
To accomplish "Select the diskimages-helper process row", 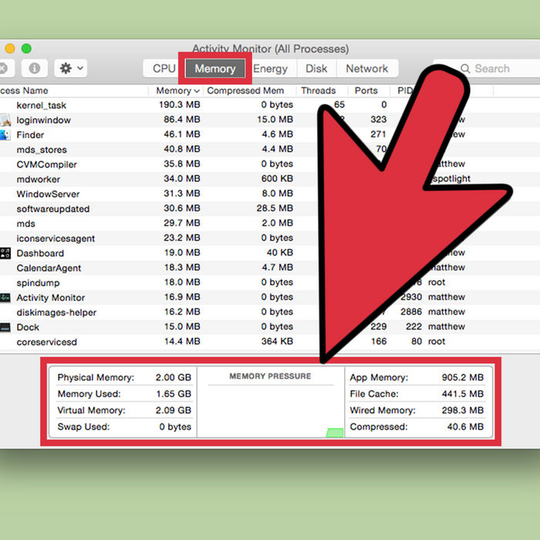I will coord(270,312).
